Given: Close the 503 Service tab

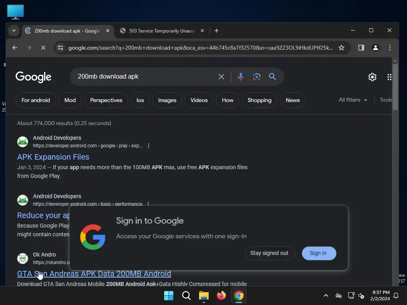Looking at the screenshot, I should (202, 31).
